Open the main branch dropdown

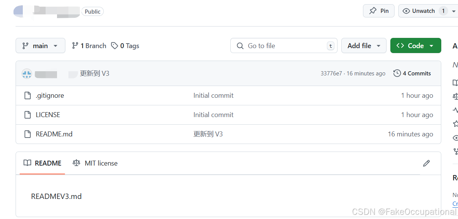point(40,45)
